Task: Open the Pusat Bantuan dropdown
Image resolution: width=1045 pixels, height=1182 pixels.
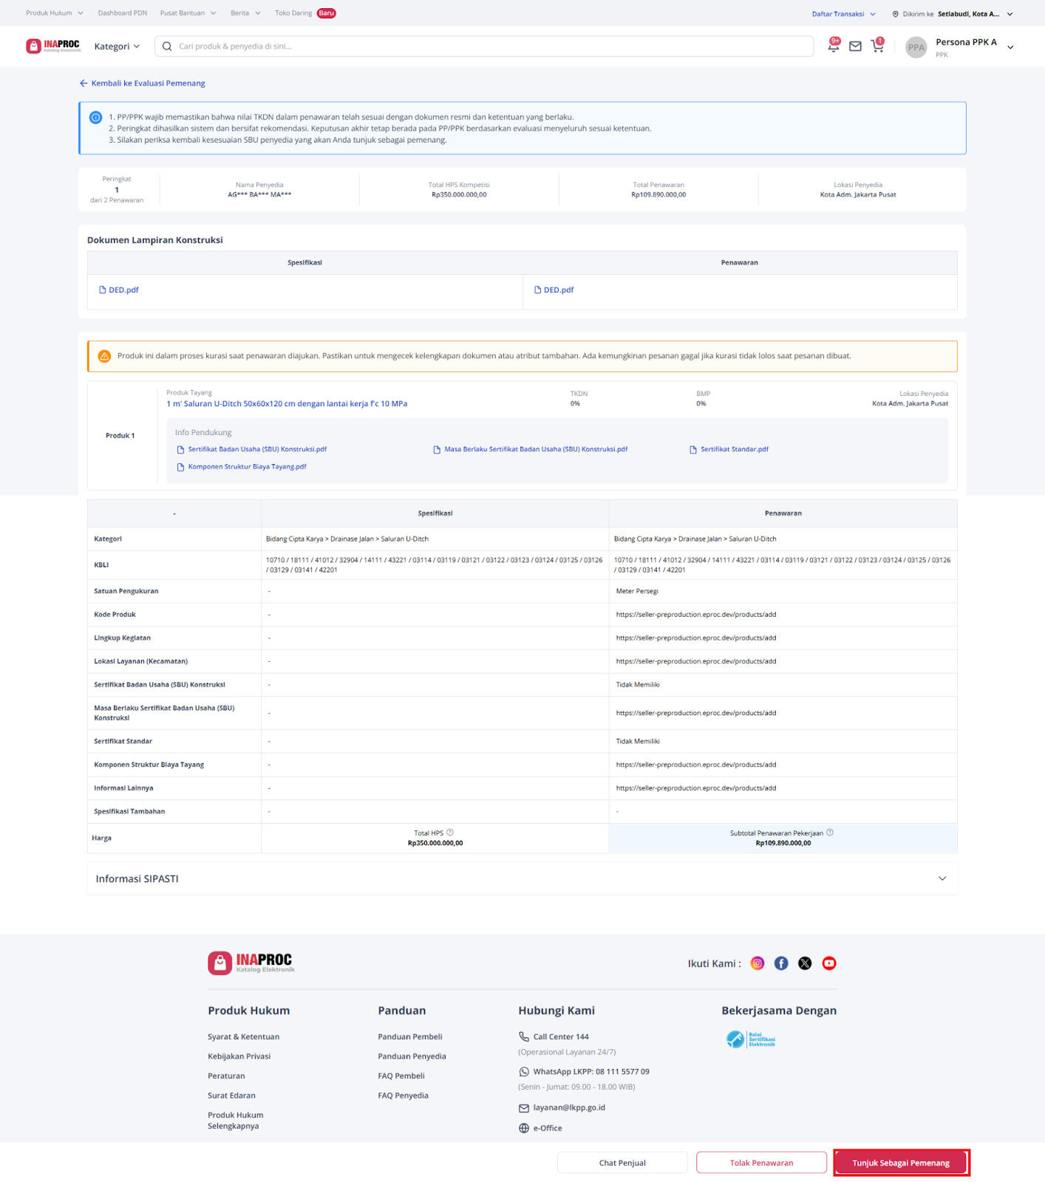Action: pos(188,13)
